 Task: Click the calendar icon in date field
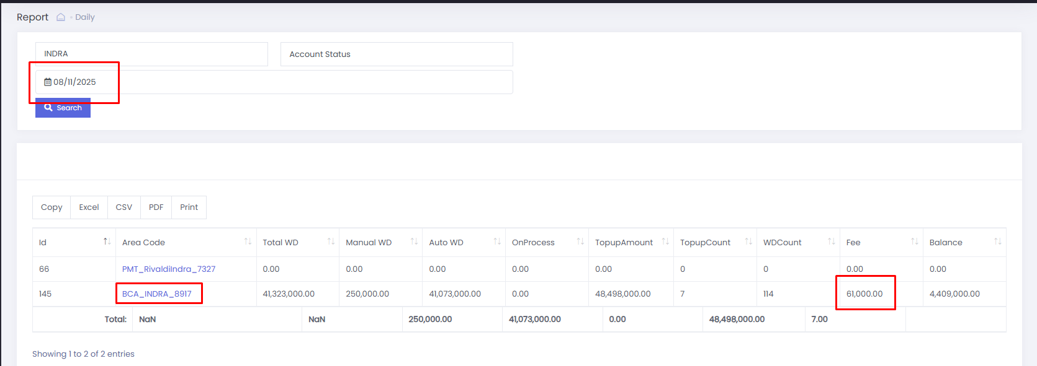pyautogui.click(x=48, y=82)
